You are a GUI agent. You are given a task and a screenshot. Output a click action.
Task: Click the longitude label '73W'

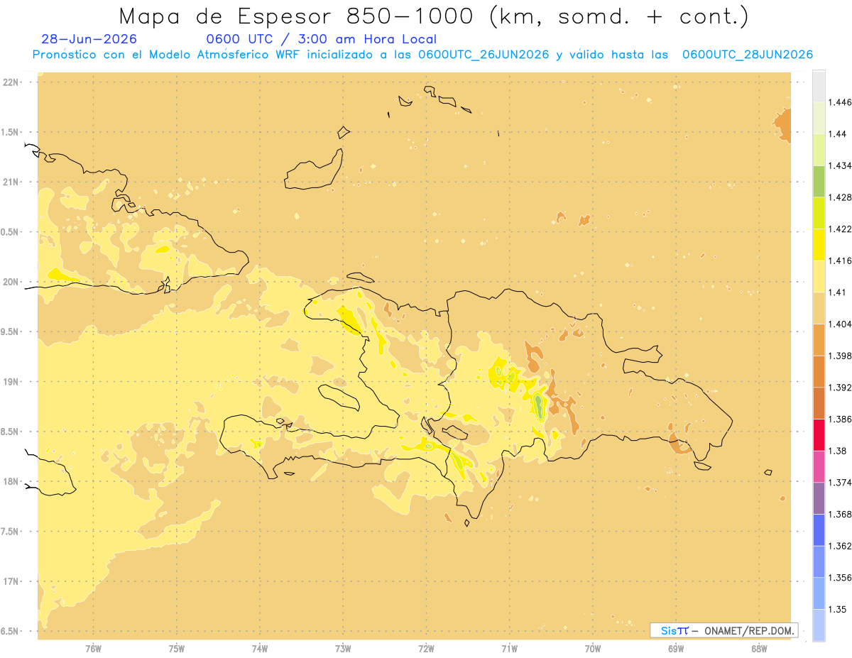pyautogui.click(x=343, y=649)
